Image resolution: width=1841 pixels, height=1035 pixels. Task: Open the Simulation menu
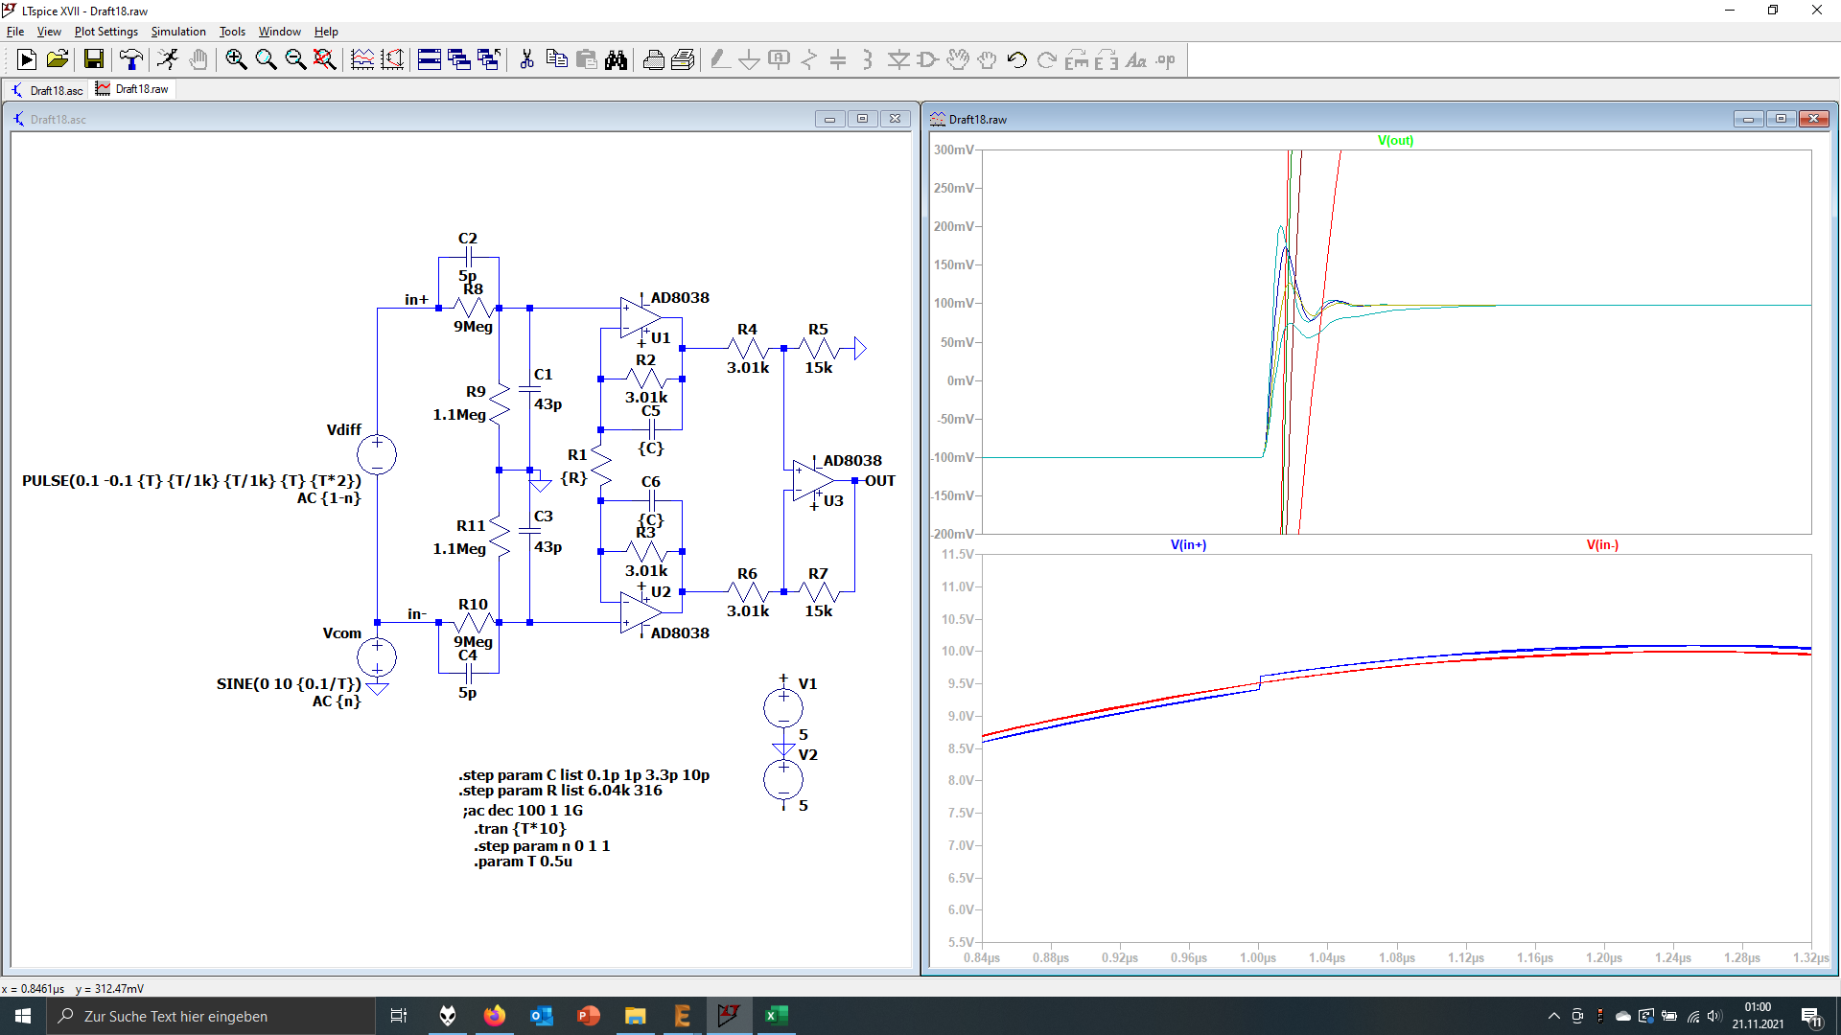coord(178,32)
